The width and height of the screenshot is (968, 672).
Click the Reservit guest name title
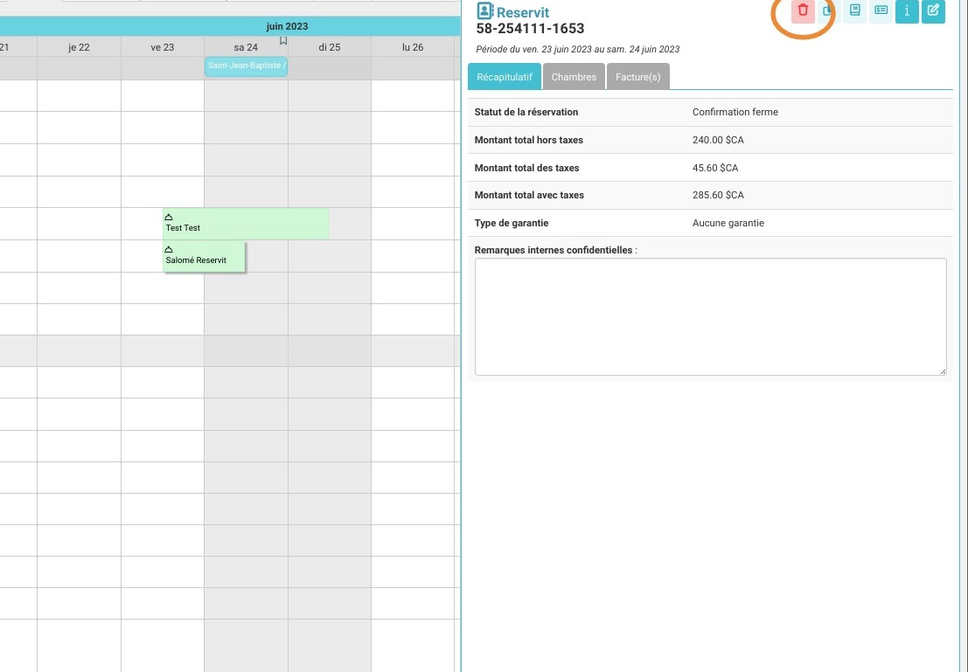tap(522, 12)
